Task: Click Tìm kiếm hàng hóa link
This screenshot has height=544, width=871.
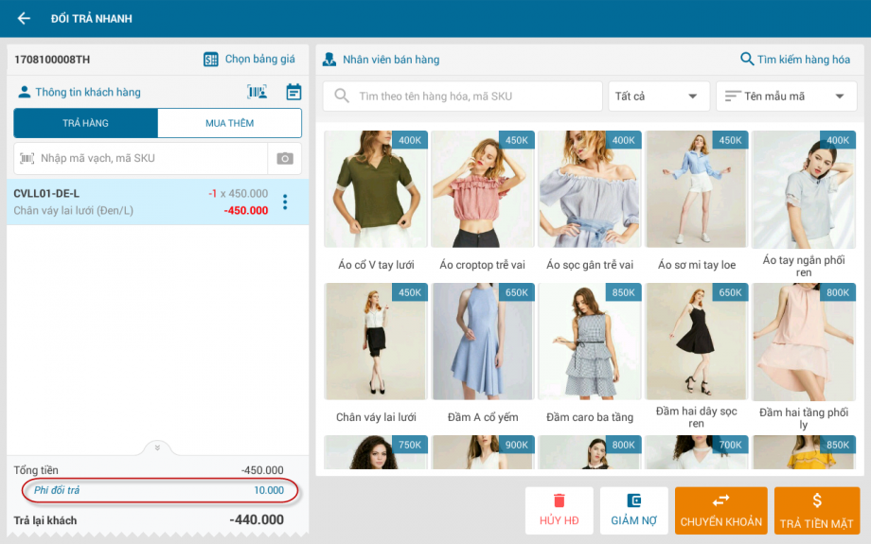Action: click(804, 60)
